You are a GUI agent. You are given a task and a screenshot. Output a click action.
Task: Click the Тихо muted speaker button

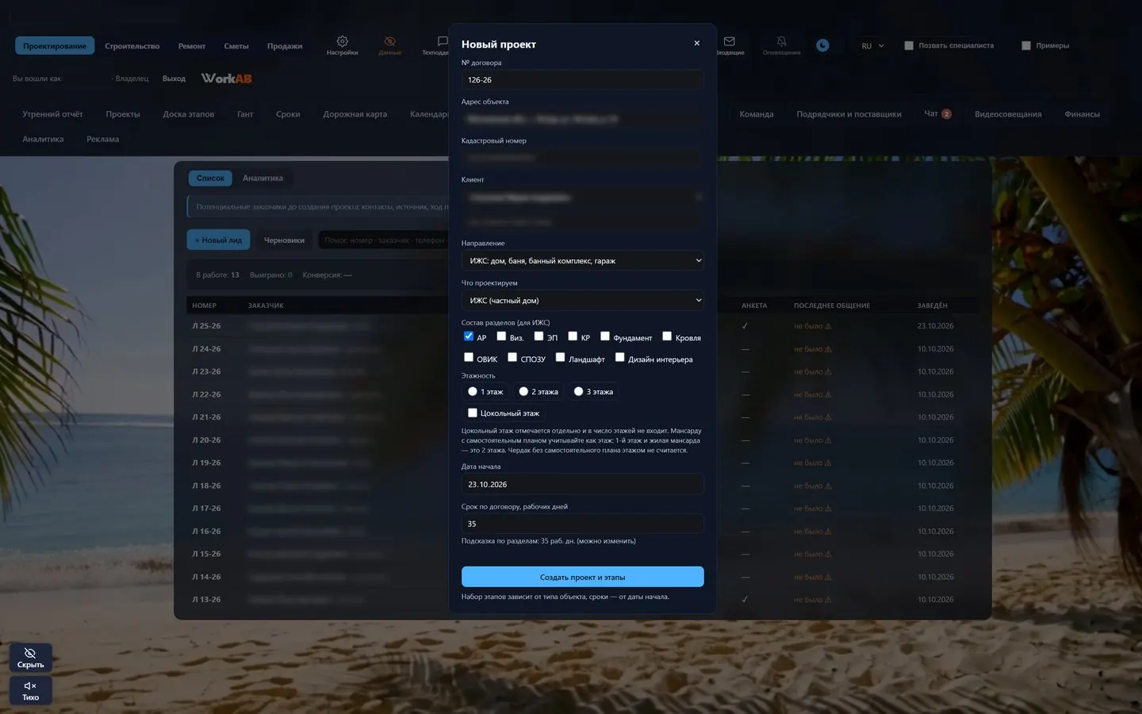pos(31,690)
